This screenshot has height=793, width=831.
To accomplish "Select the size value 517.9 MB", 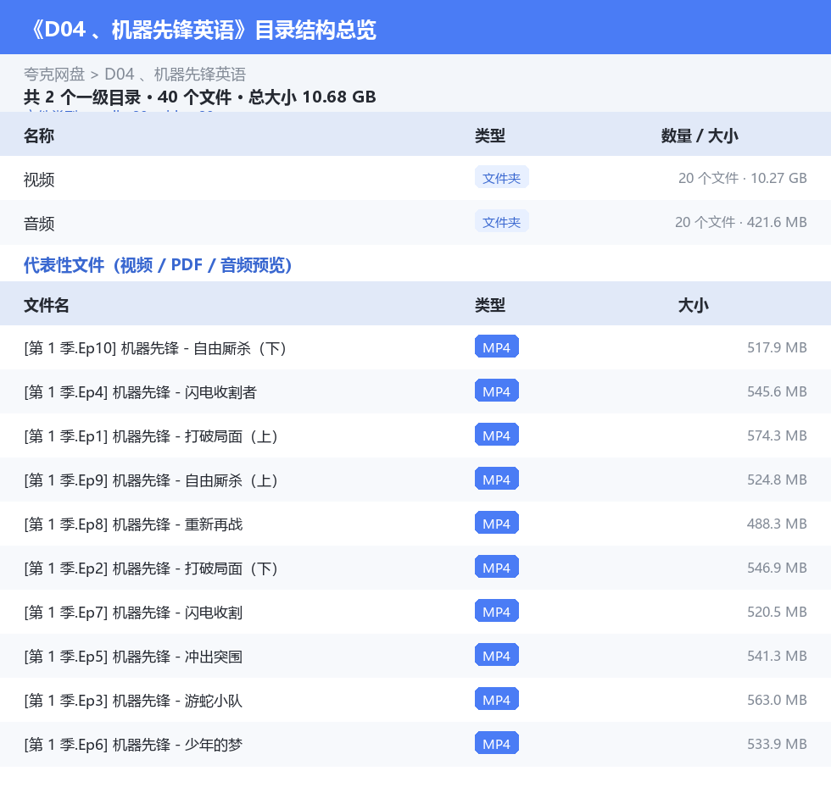I will pyautogui.click(x=777, y=347).
